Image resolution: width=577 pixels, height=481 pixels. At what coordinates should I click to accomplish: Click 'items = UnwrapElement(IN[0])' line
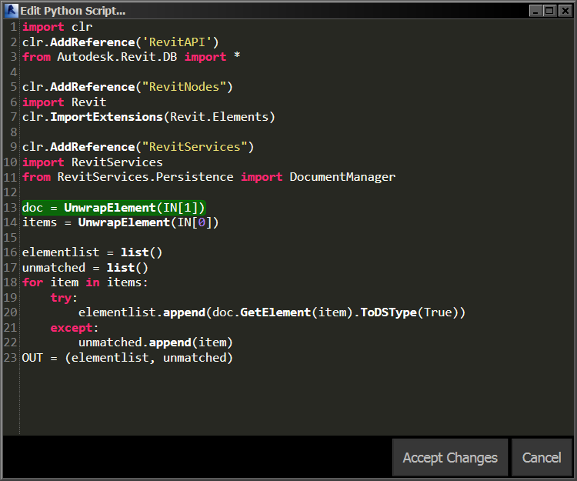(x=120, y=222)
